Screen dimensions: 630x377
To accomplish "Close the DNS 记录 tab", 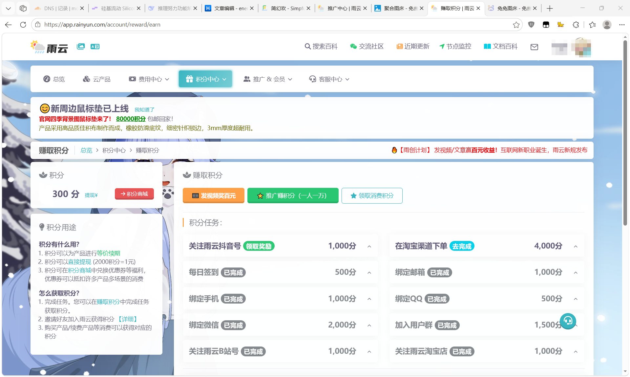I will click(x=82, y=8).
